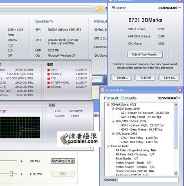Select HDR2 - Deep Freeze row
Viewport: 184px width, 186px height.
coord(141,129)
